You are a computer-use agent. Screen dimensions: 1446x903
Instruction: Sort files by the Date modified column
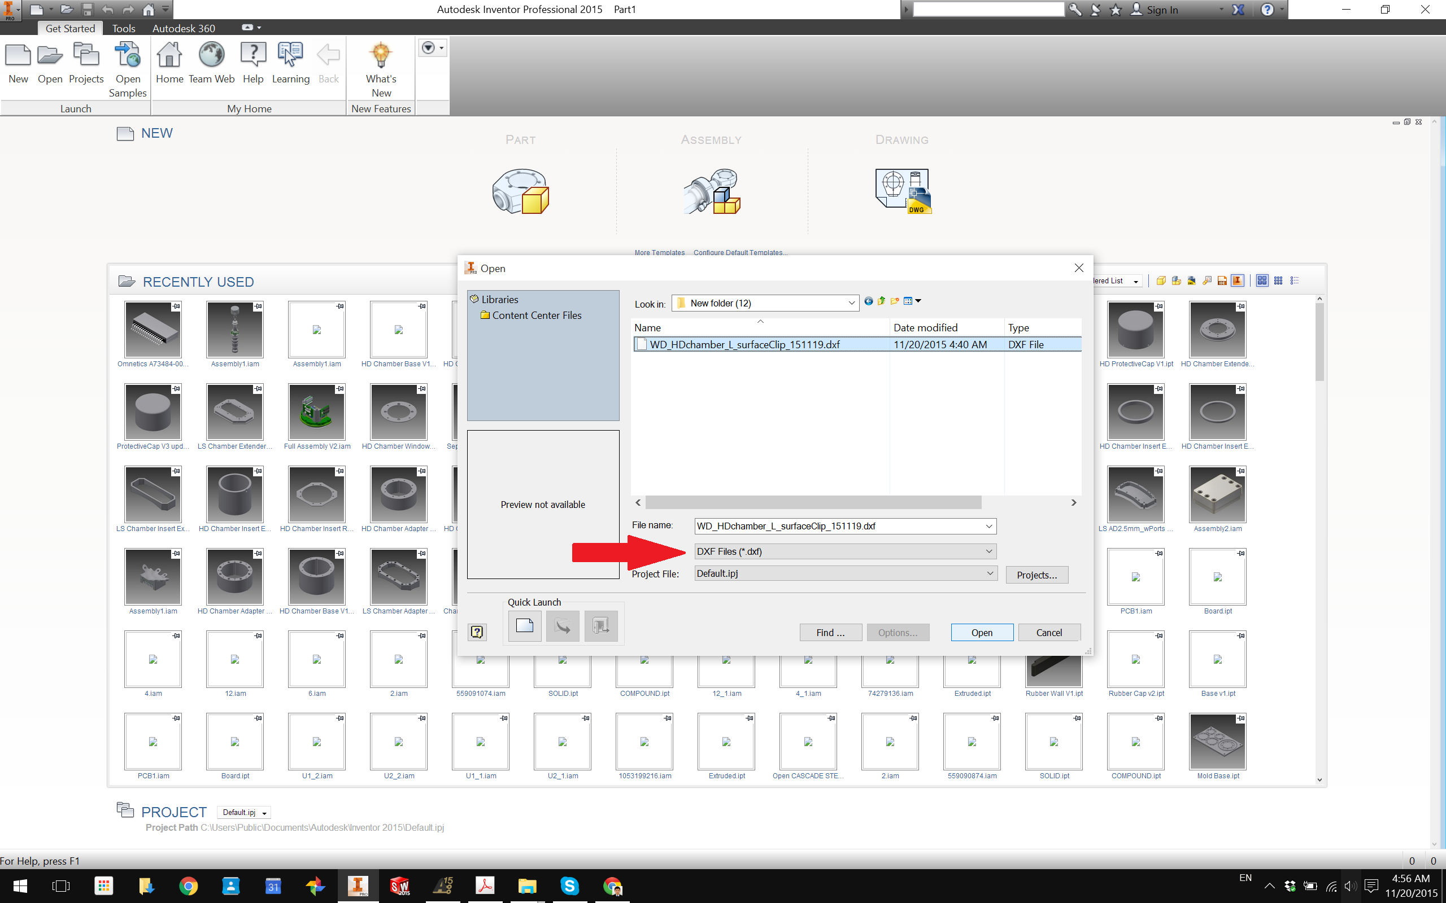[x=947, y=327]
